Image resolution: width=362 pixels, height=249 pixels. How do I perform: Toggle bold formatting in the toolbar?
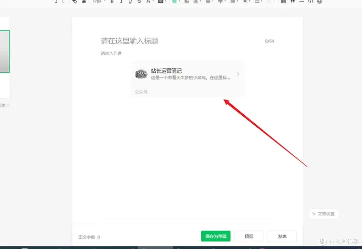pos(112,1)
